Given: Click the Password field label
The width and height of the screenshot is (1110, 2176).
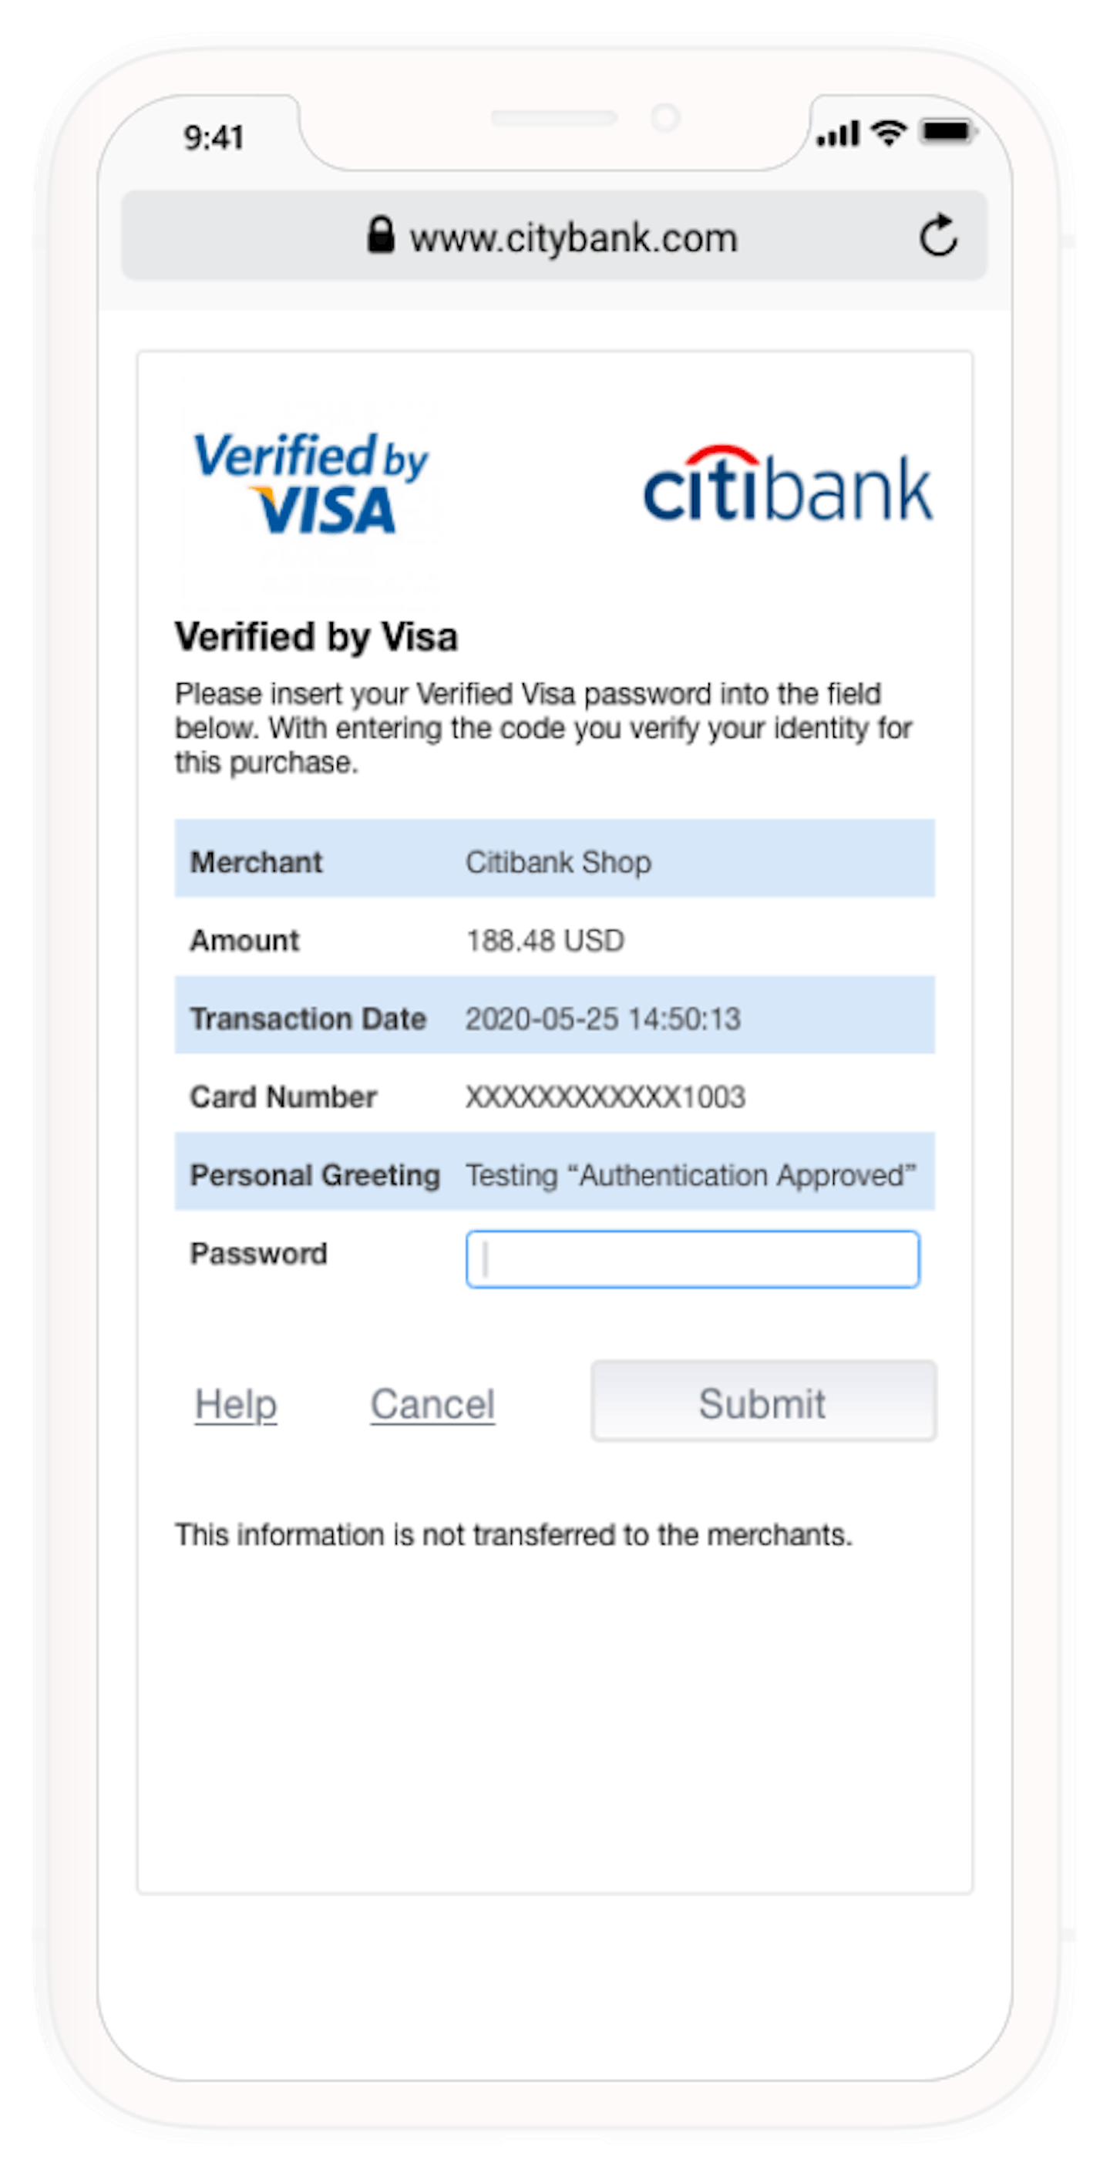Looking at the screenshot, I should coord(258,1254).
